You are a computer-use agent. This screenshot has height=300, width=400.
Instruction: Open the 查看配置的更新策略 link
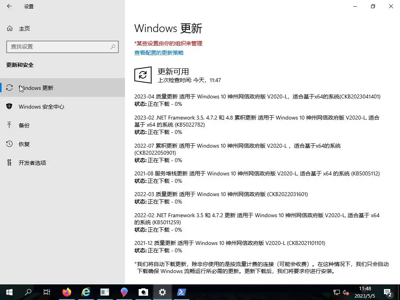(x=159, y=53)
